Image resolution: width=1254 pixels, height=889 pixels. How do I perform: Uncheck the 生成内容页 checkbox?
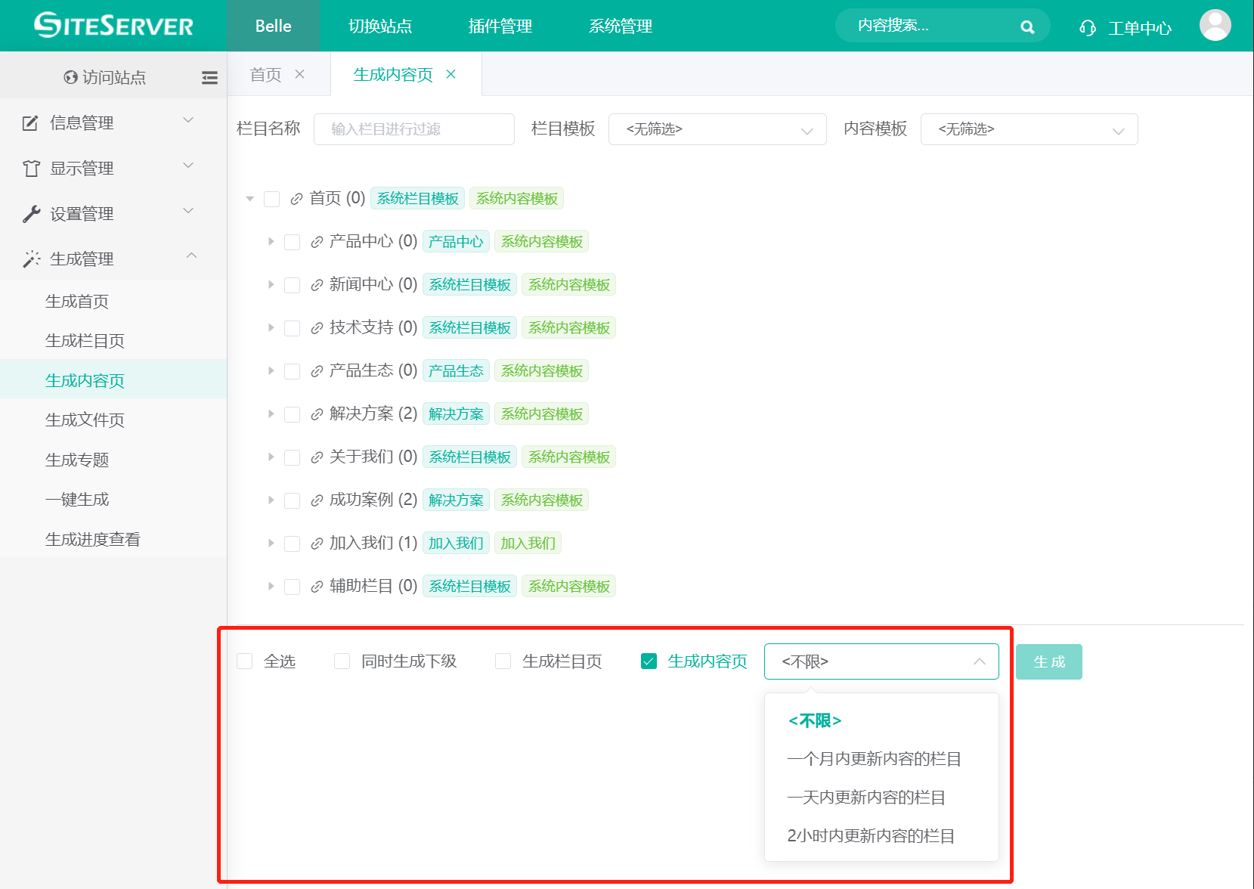point(649,661)
